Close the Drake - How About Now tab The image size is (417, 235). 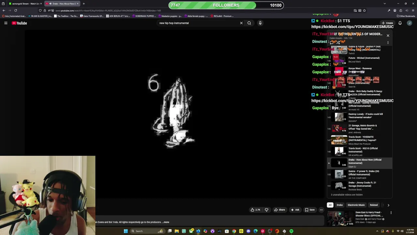[78, 4]
